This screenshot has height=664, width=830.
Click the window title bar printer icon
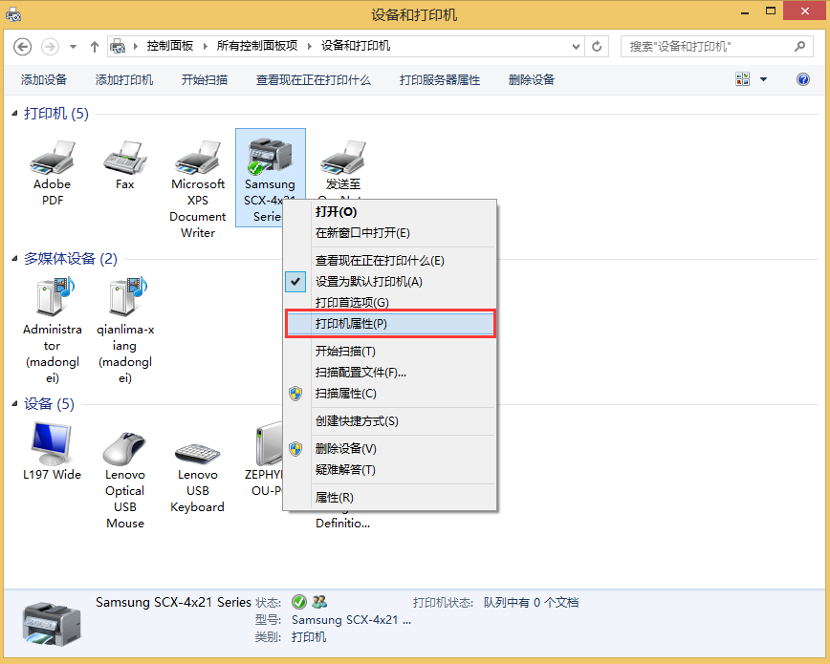pyautogui.click(x=13, y=14)
